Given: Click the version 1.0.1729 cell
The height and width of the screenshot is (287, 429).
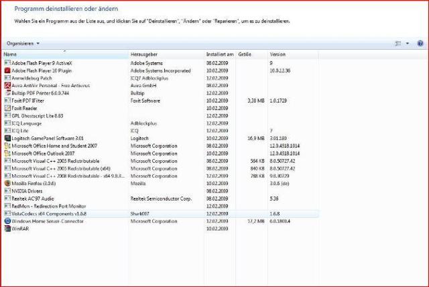Looking at the screenshot, I should click(x=278, y=101).
